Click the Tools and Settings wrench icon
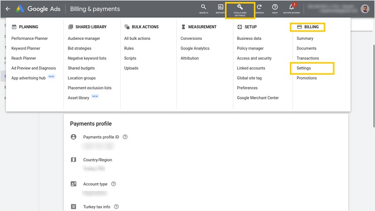Image resolution: width=375 pixels, height=211 pixels. pos(240,8)
